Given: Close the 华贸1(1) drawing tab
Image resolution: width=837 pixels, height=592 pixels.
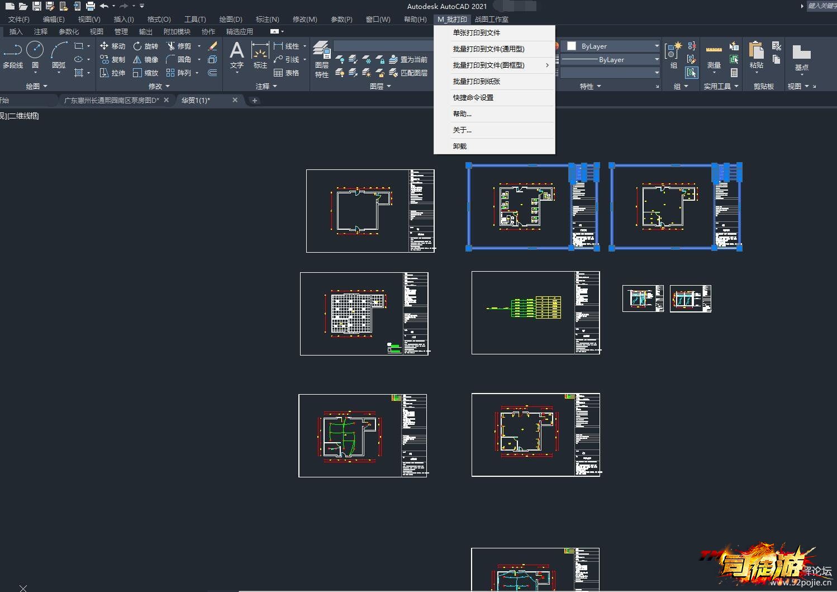Looking at the screenshot, I should (x=235, y=100).
